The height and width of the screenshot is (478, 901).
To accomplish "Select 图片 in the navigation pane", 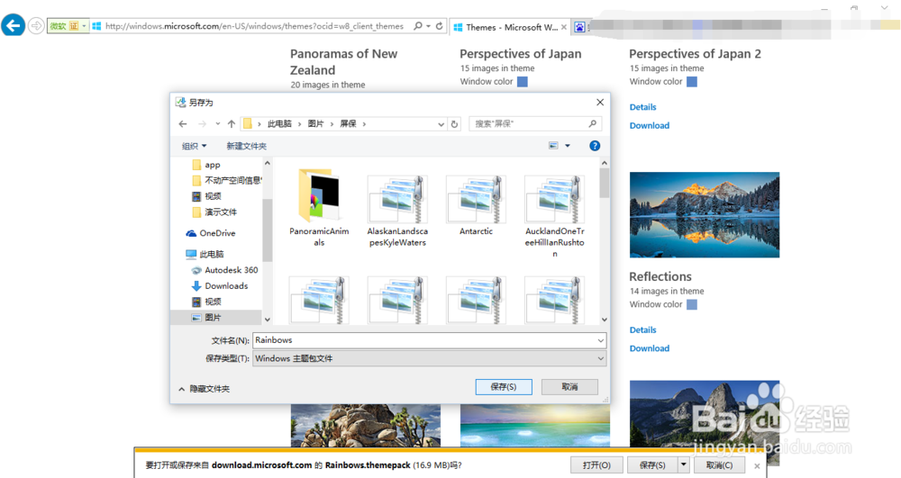I will point(216,318).
